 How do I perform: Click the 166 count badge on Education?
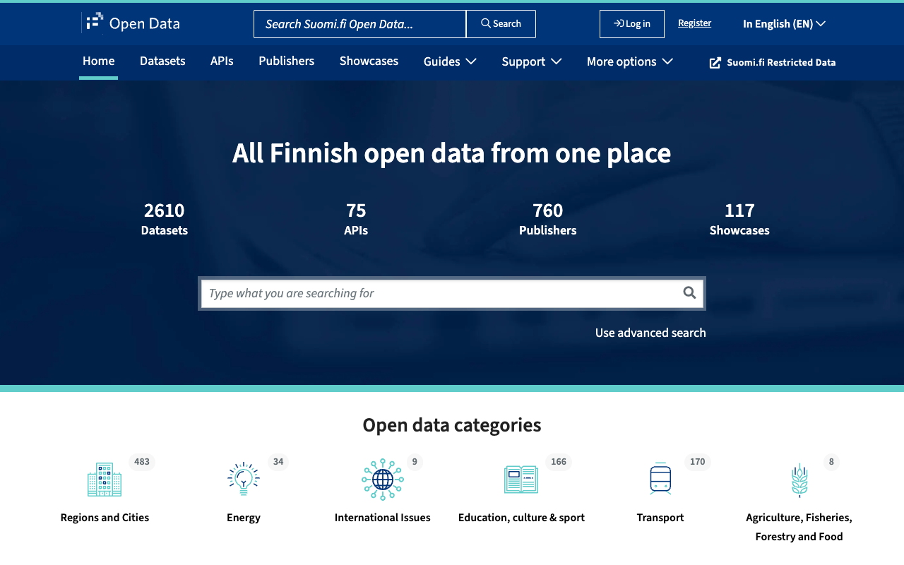[x=559, y=462]
